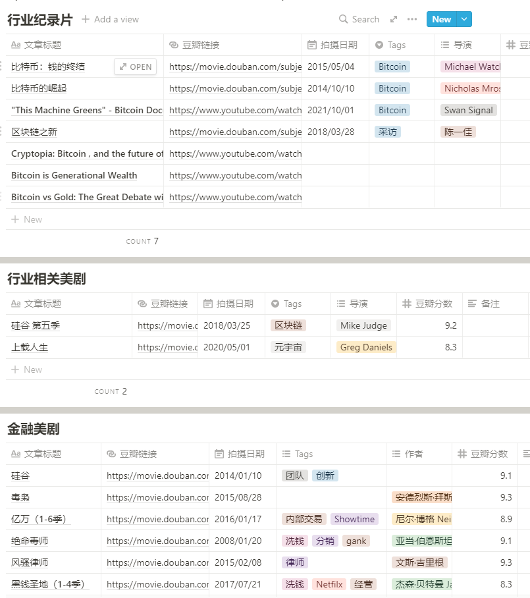The width and height of the screenshot is (530, 598).
Task: Open the douban link for 上载人生
Action: pos(167,348)
